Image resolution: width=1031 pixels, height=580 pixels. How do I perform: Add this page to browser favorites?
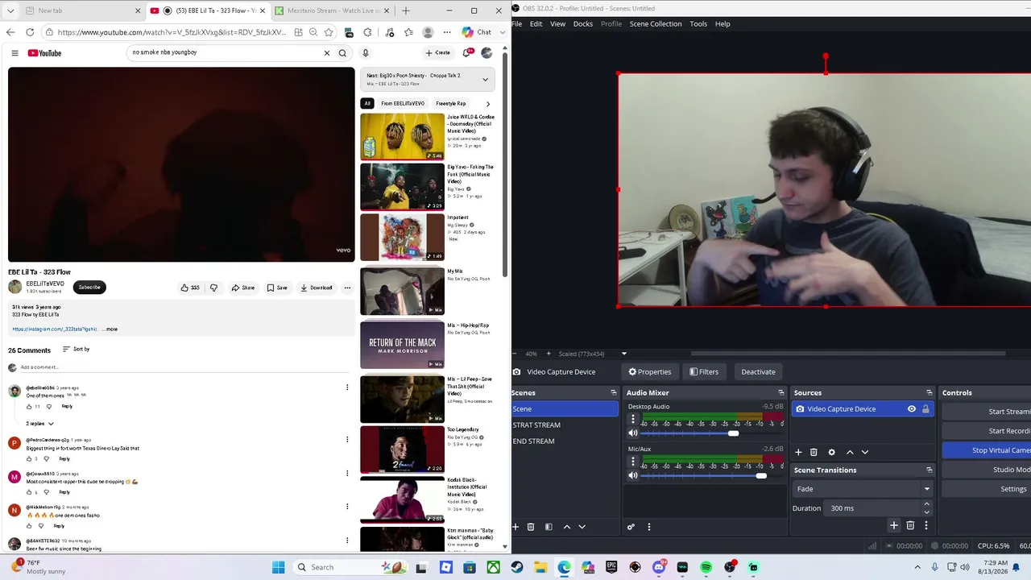(x=329, y=32)
